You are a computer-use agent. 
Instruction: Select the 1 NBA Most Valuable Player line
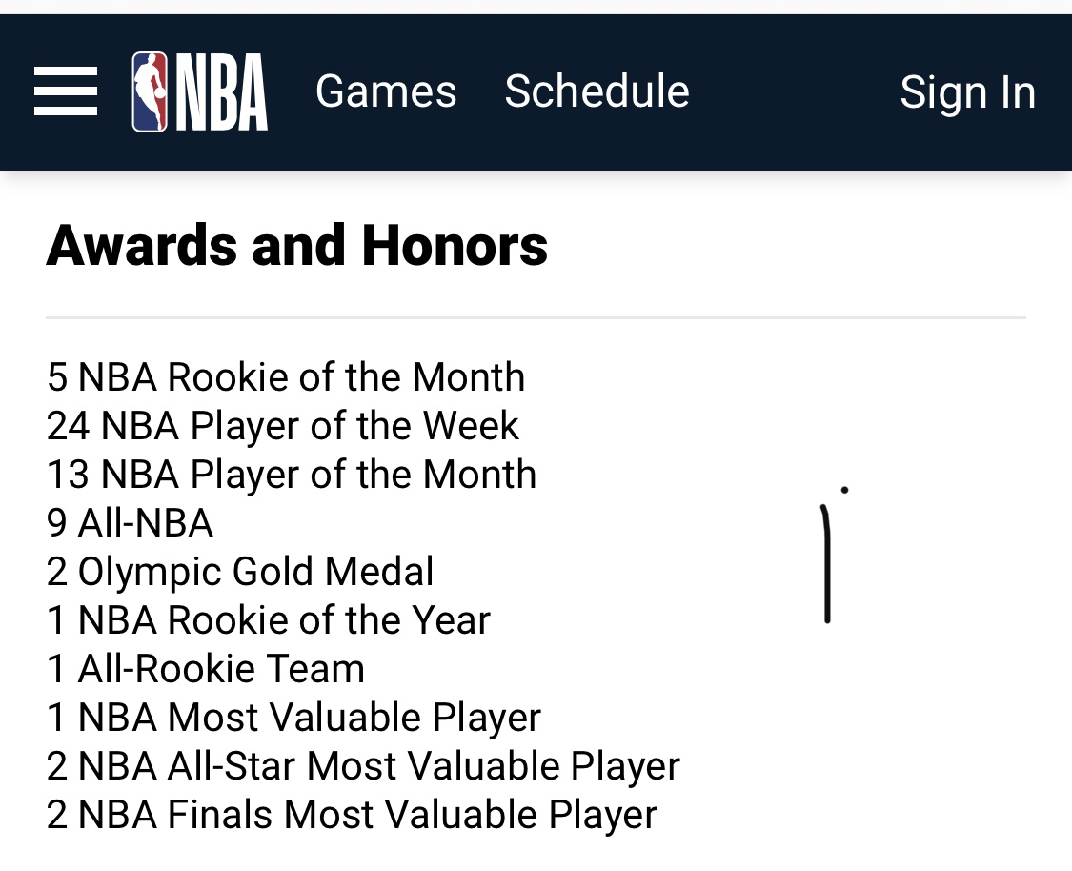pyautogui.click(x=293, y=718)
